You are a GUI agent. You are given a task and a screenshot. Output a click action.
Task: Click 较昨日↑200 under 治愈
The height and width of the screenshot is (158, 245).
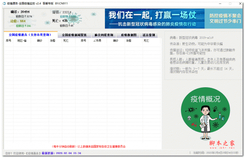click(x=23, y=26)
